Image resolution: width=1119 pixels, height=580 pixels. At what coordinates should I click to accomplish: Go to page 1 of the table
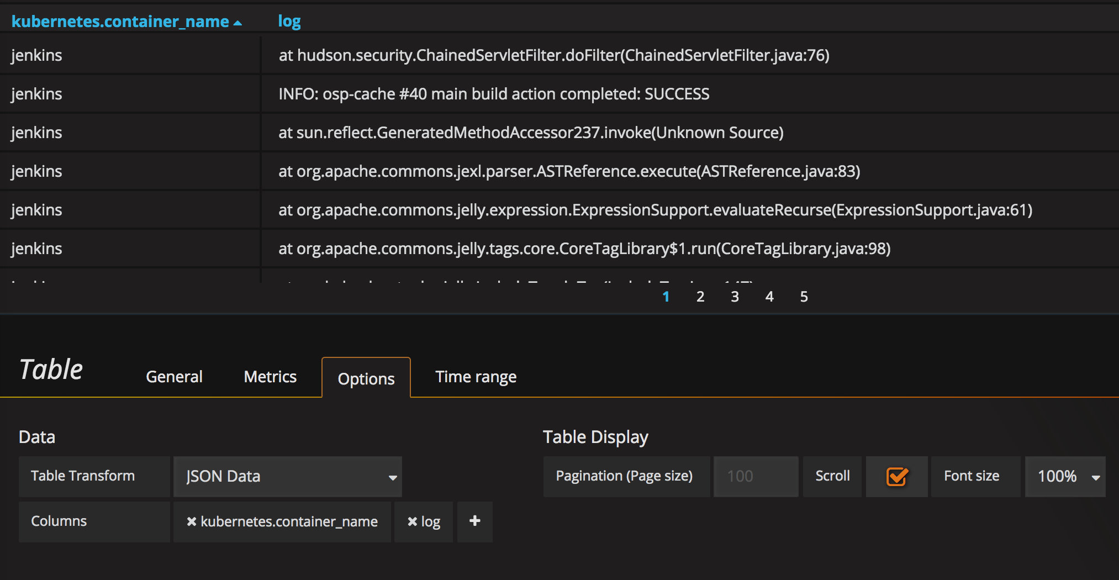[666, 297]
